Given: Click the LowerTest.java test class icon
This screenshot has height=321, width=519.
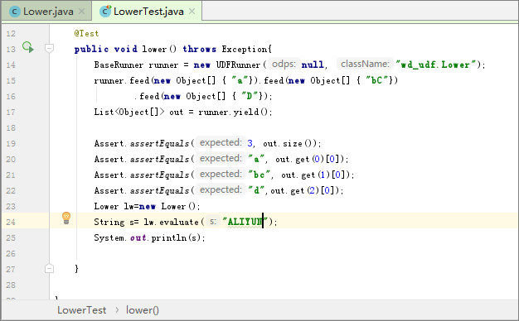Looking at the screenshot, I should pyautogui.click(x=105, y=12).
